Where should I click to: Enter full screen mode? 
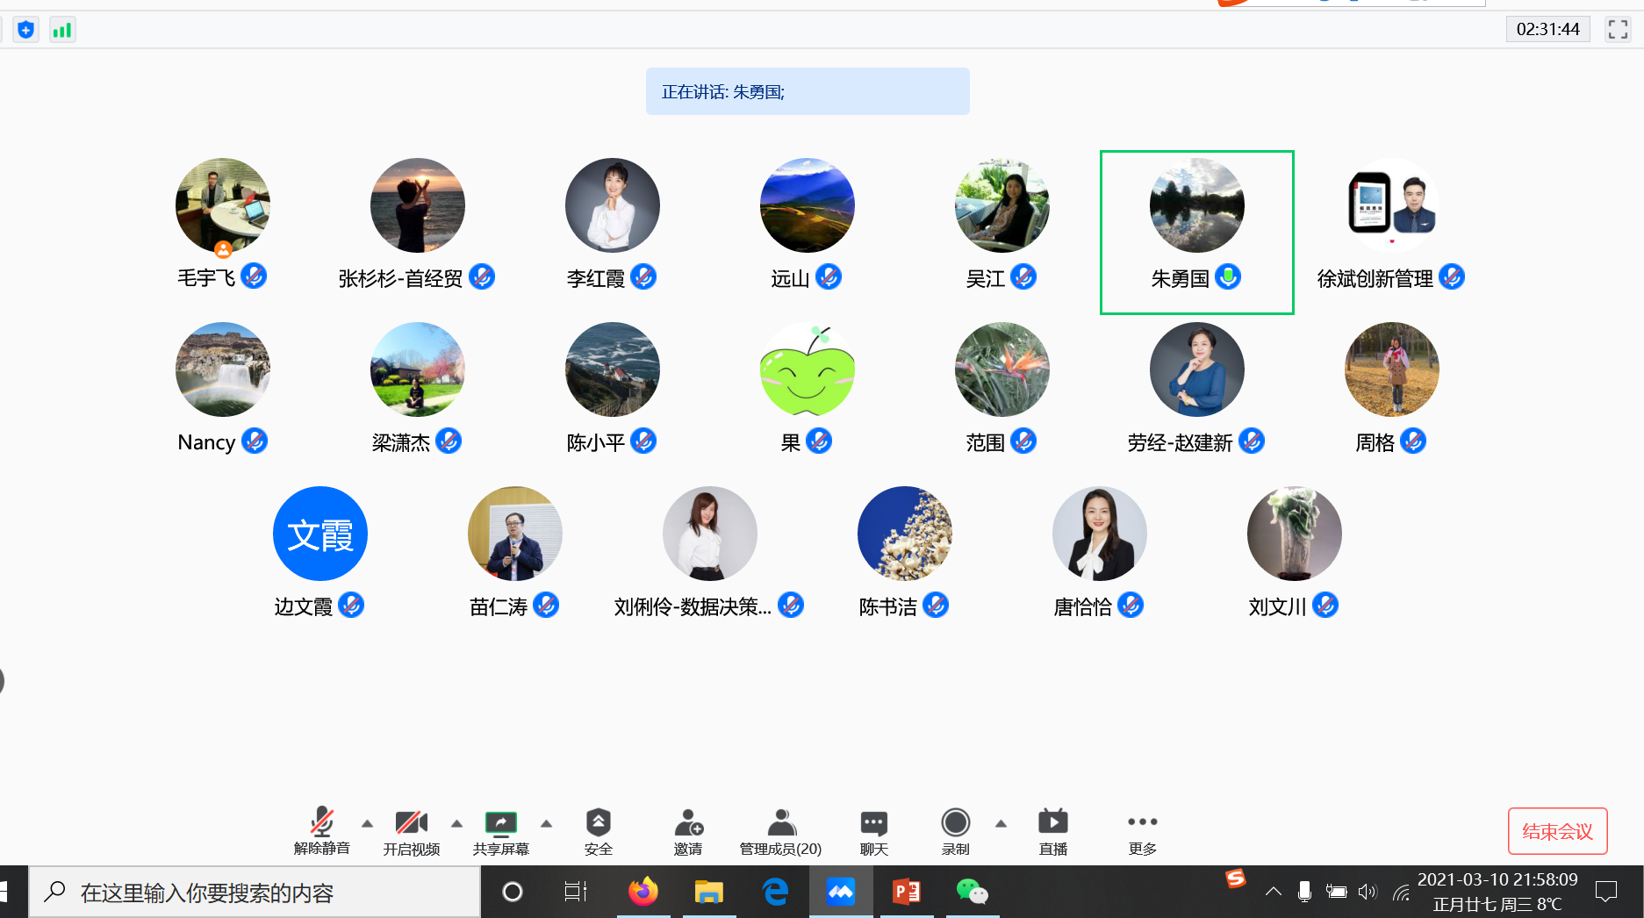coord(1618,30)
